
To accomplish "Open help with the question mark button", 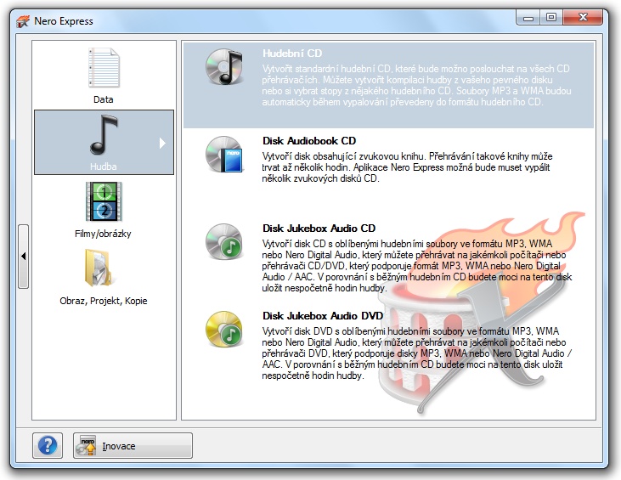I will tap(48, 445).
